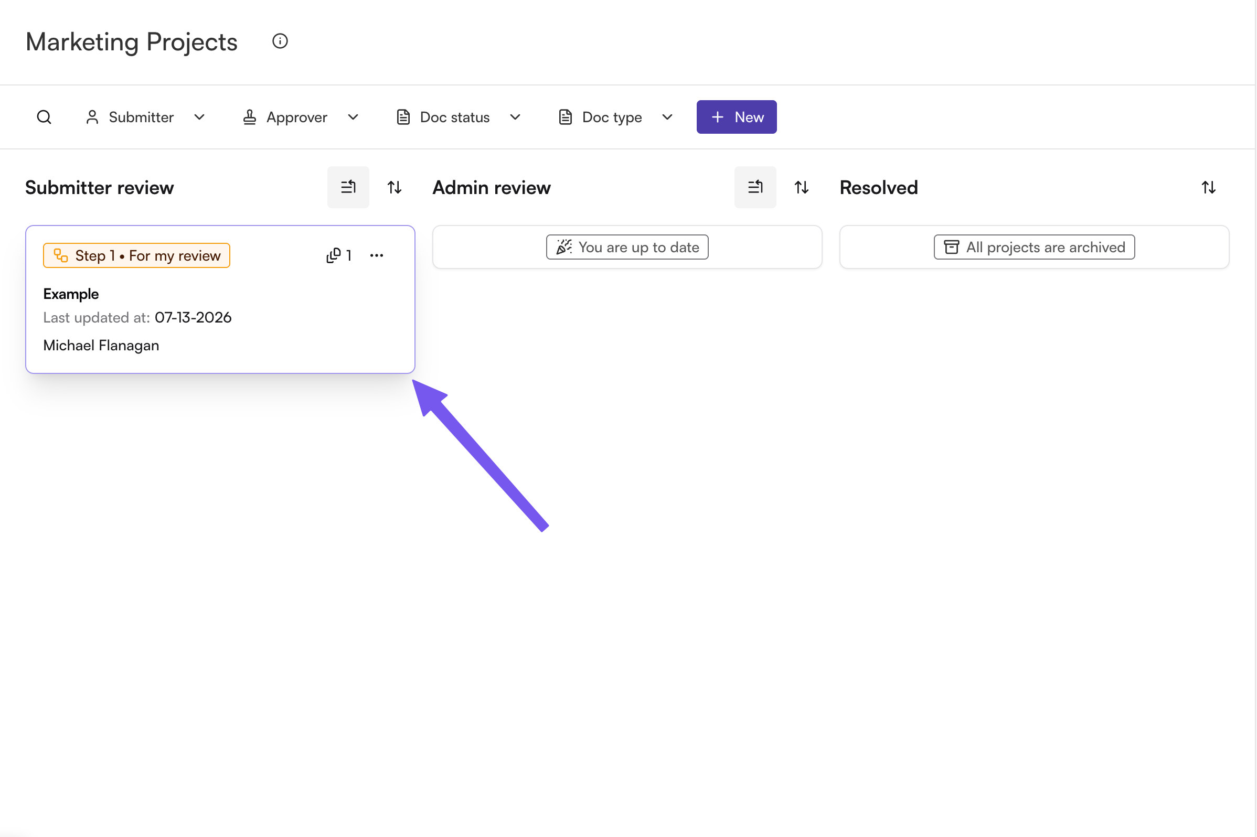Click the Michael Flanagan name on card
This screenshot has width=1257, height=837.
click(x=101, y=346)
